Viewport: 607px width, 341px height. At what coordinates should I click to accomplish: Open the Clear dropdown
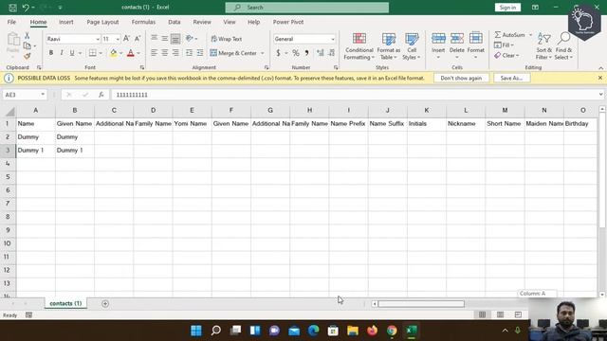pyautogui.click(x=506, y=56)
